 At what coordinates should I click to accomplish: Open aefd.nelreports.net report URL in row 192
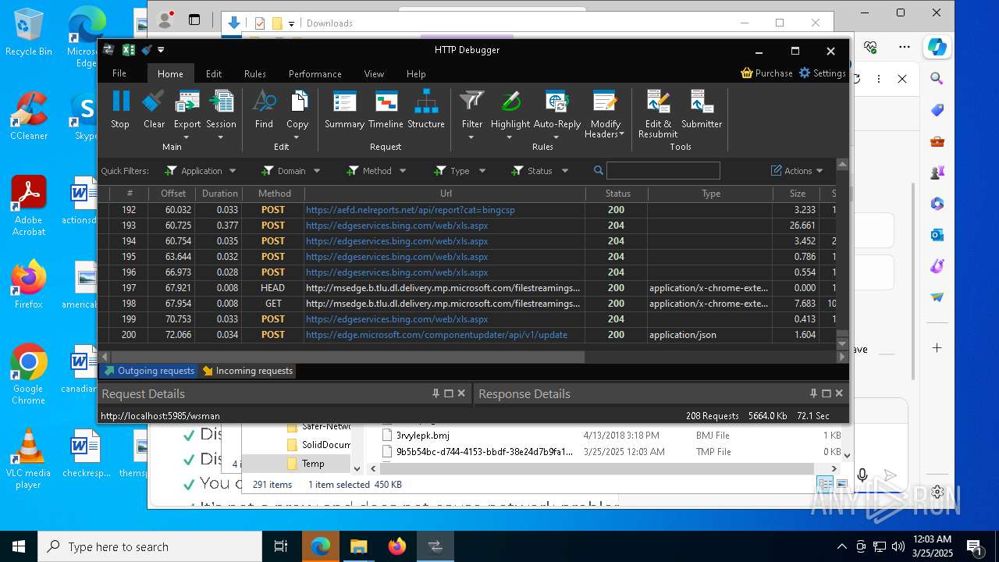pyautogui.click(x=411, y=210)
